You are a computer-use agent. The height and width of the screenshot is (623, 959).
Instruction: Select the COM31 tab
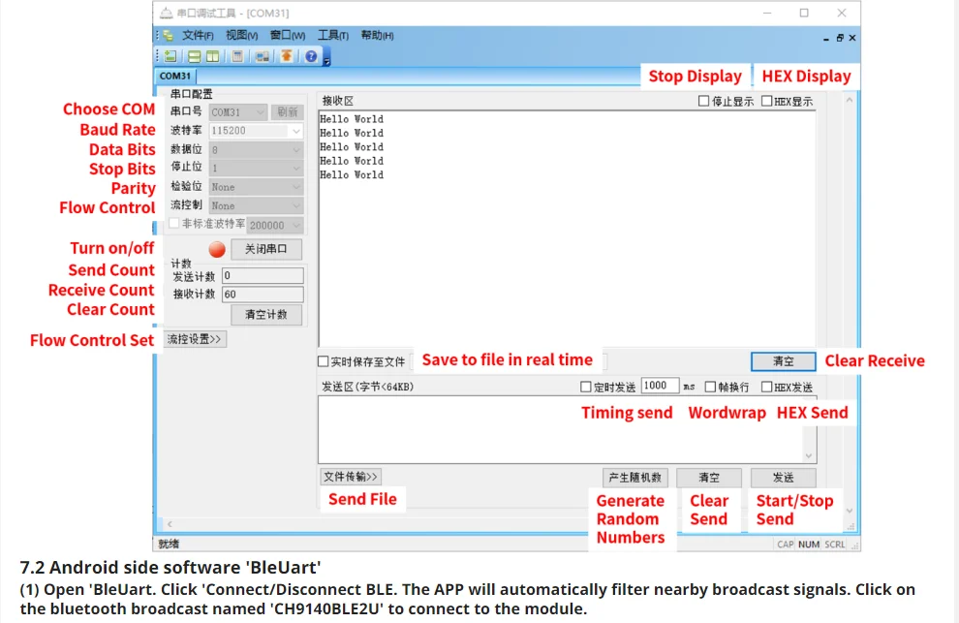pyautogui.click(x=175, y=76)
